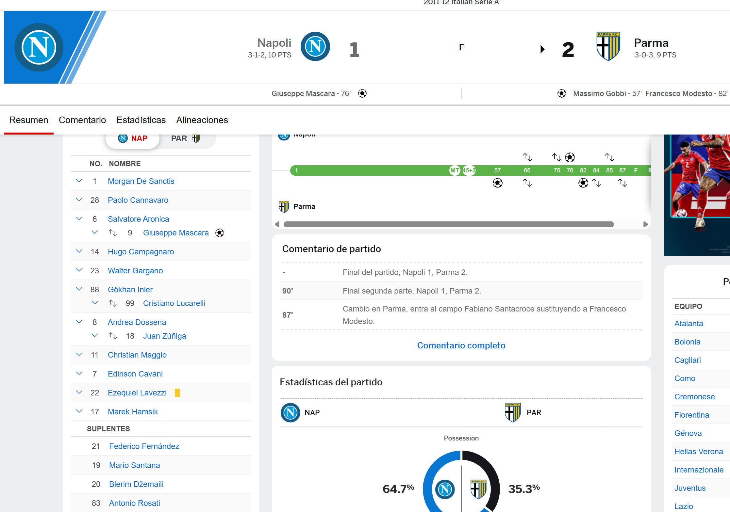Click Napoli goal icon above minute 76

point(570,157)
